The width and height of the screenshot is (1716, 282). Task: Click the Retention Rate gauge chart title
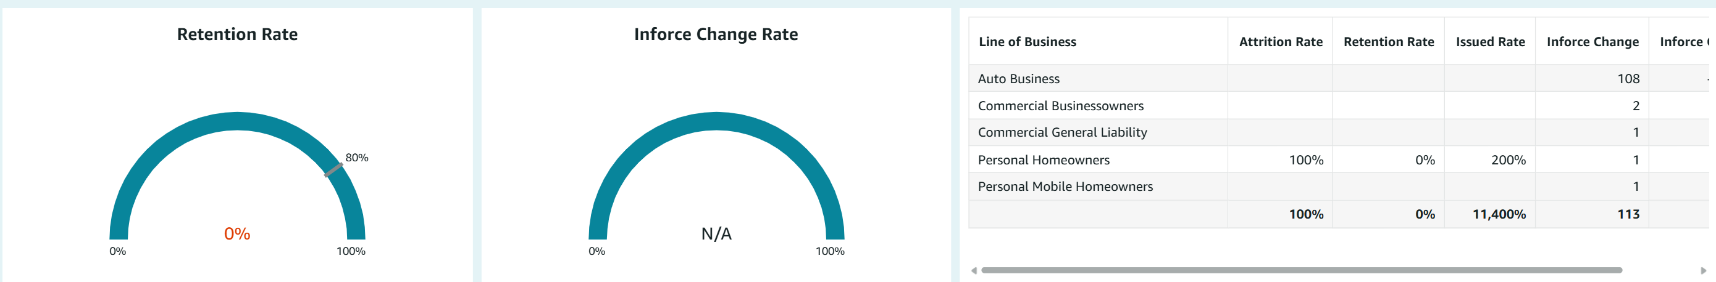coord(237,34)
